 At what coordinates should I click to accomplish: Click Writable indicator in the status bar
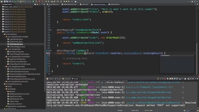pyautogui.click(x=120, y=111)
